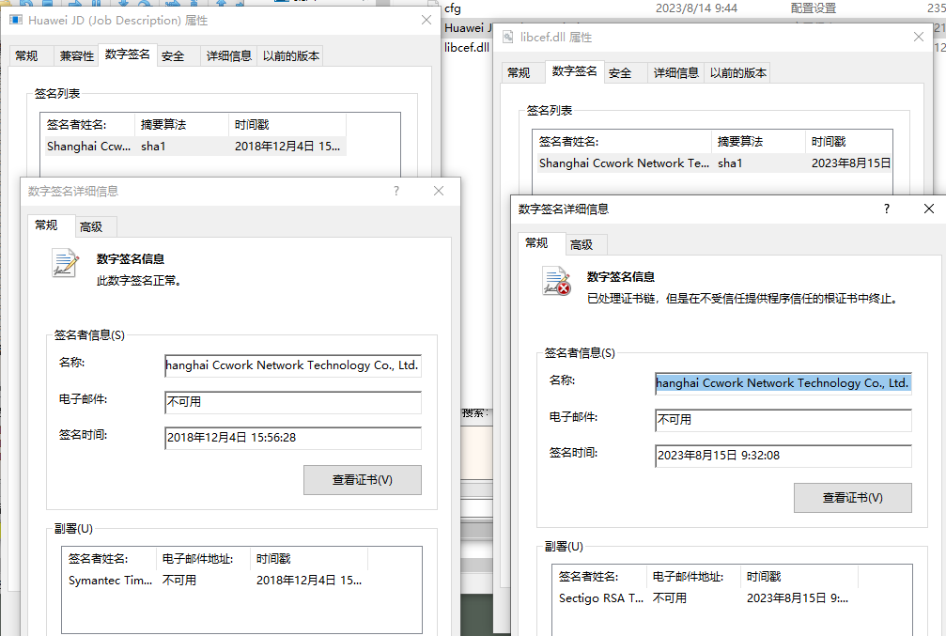Open 以前的版本 tab in libcef.dll properties
Image resolution: width=946 pixels, height=636 pixels.
click(x=737, y=73)
